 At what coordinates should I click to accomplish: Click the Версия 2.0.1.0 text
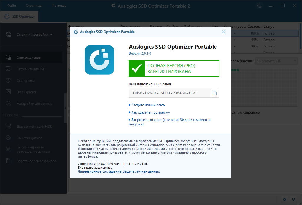tap(140, 53)
